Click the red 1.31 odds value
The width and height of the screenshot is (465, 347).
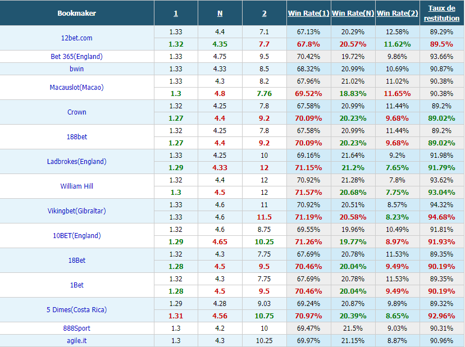tap(176, 316)
